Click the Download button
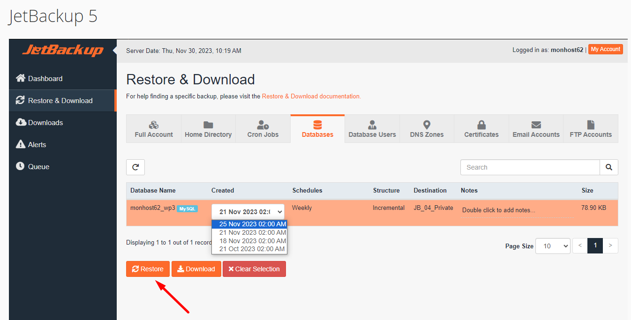 click(196, 269)
